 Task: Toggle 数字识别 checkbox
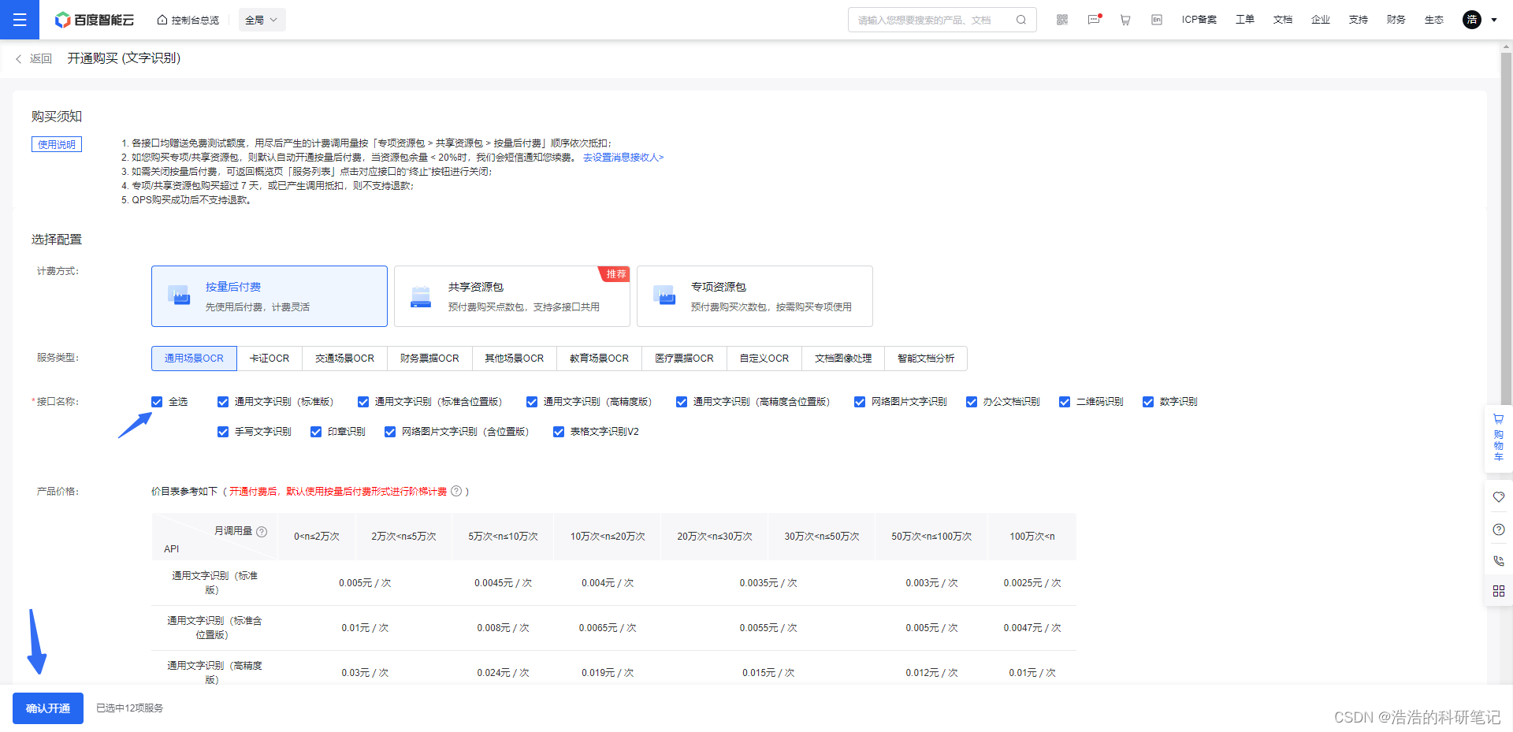(1148, 402)
